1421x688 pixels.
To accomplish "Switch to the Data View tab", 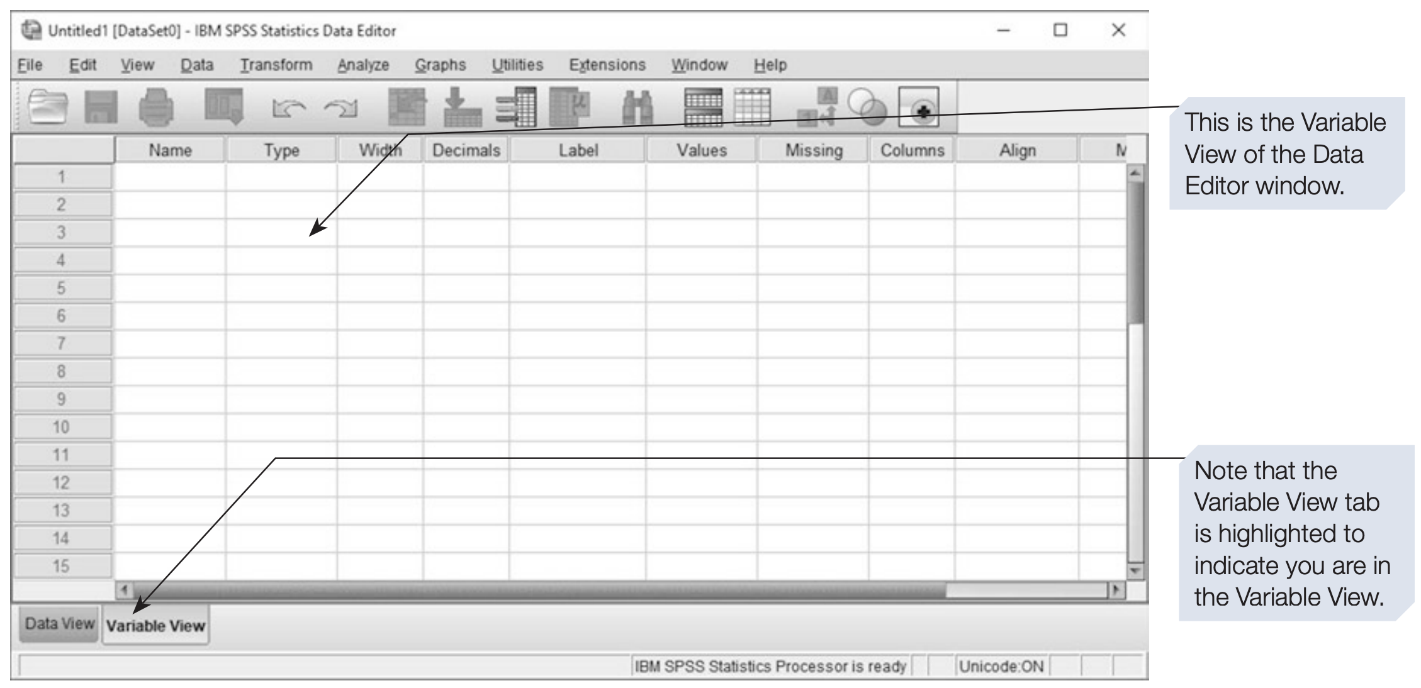I will [x=59, y=624].
